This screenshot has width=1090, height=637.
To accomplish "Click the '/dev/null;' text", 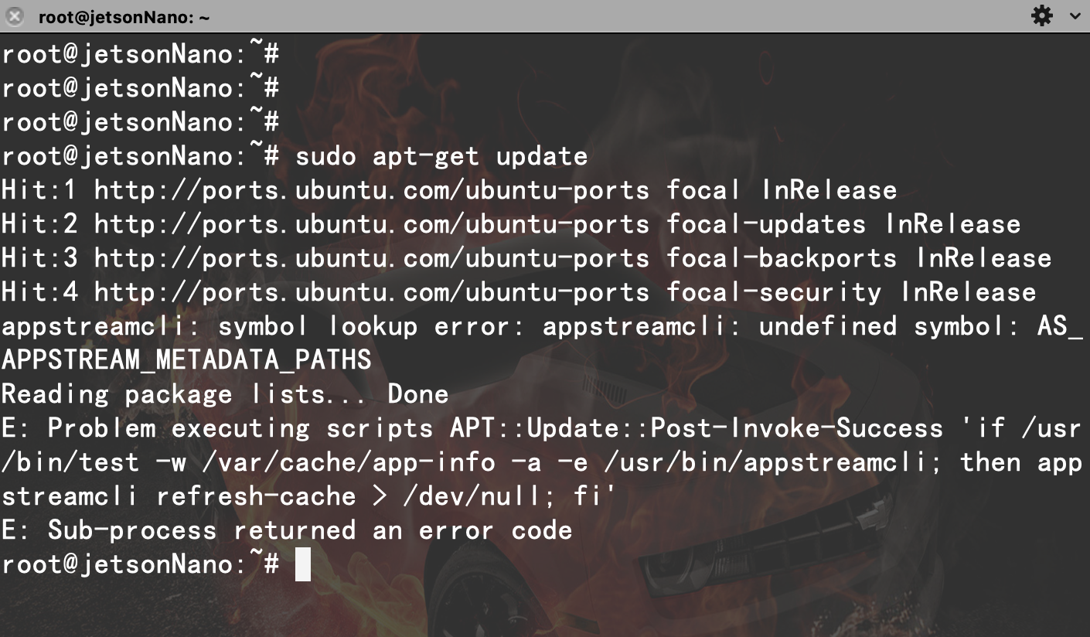I will click(480, 496).
